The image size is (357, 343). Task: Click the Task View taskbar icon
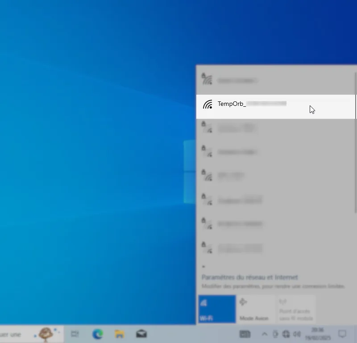tap(75, 334)
